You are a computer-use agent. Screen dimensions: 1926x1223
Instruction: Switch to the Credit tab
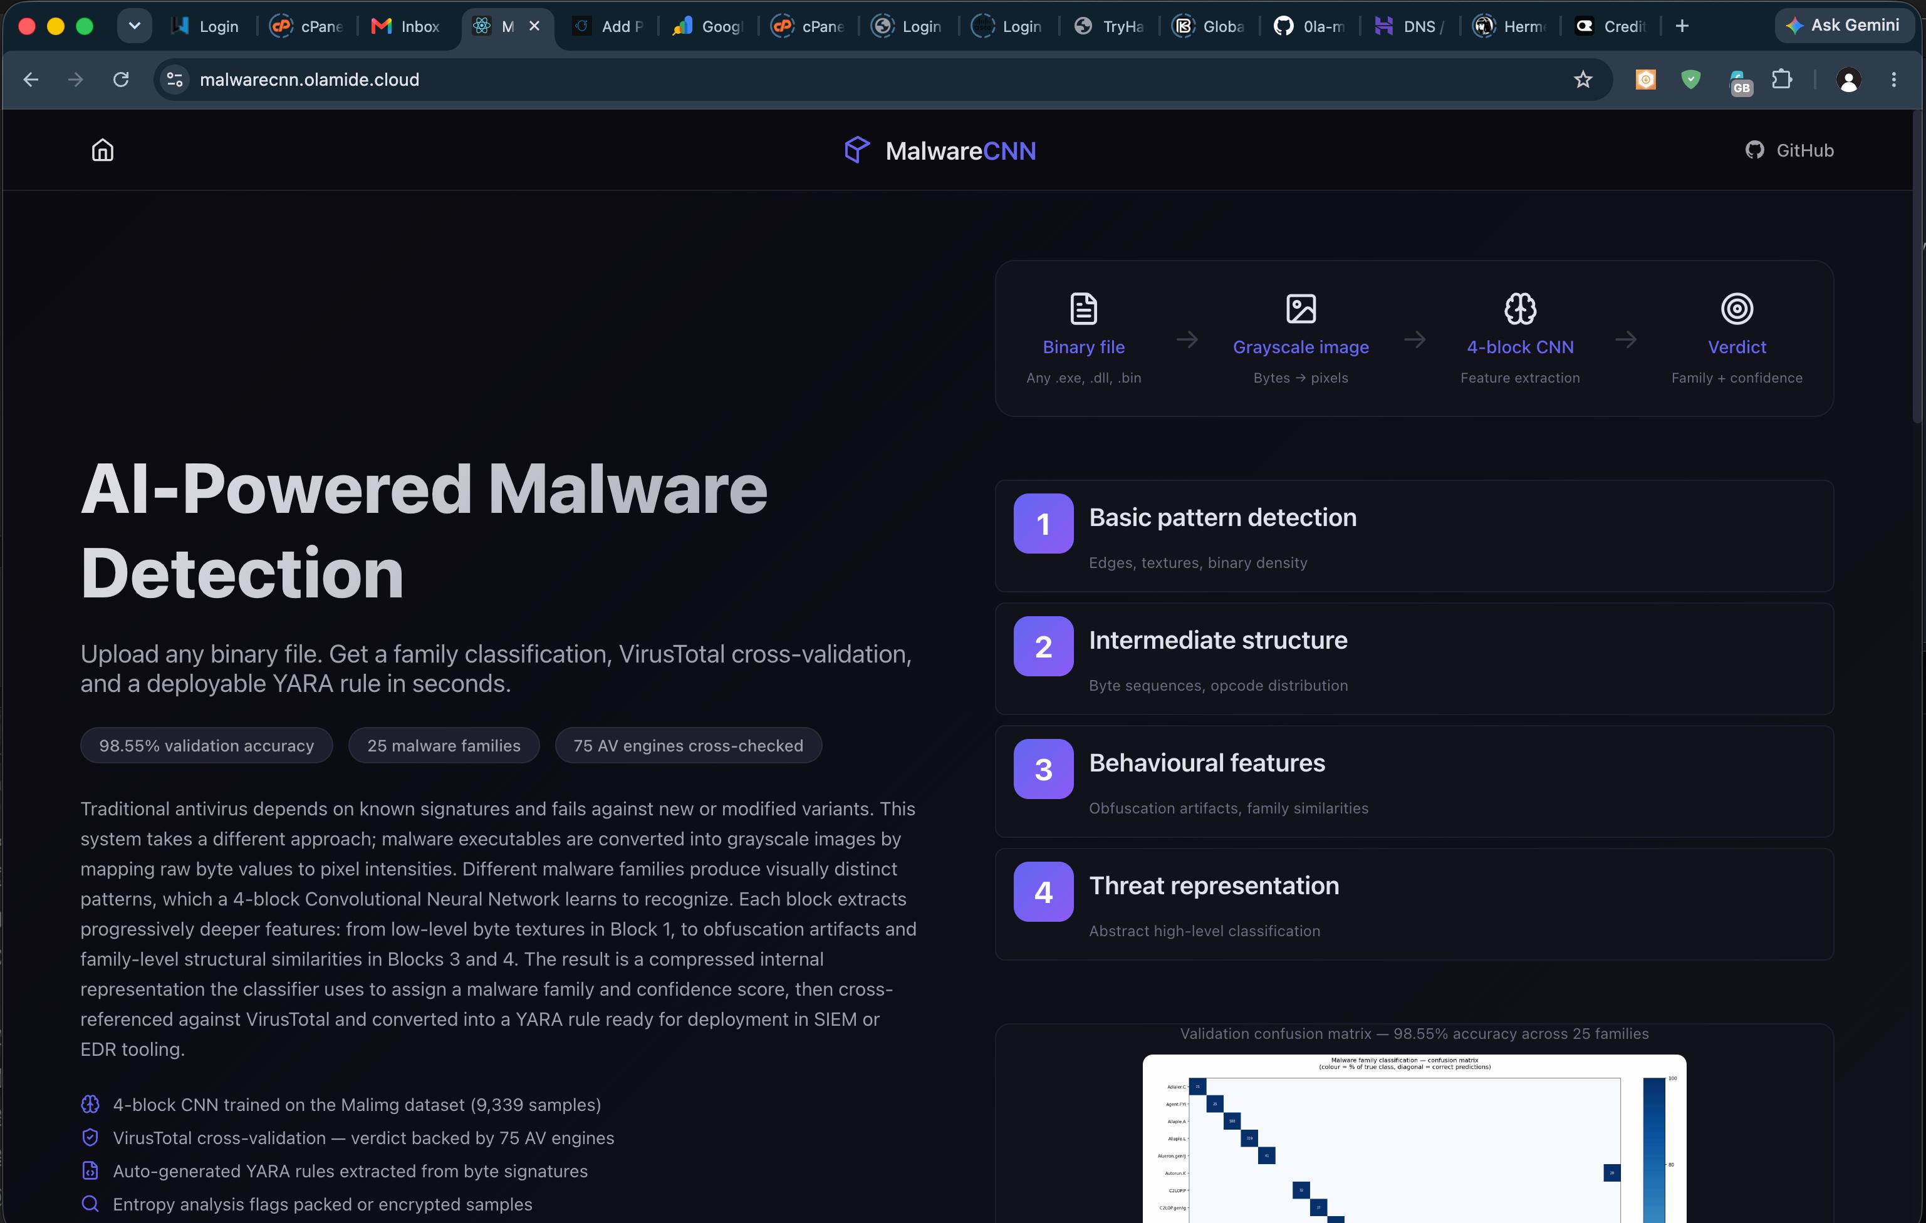[1611, 26]
